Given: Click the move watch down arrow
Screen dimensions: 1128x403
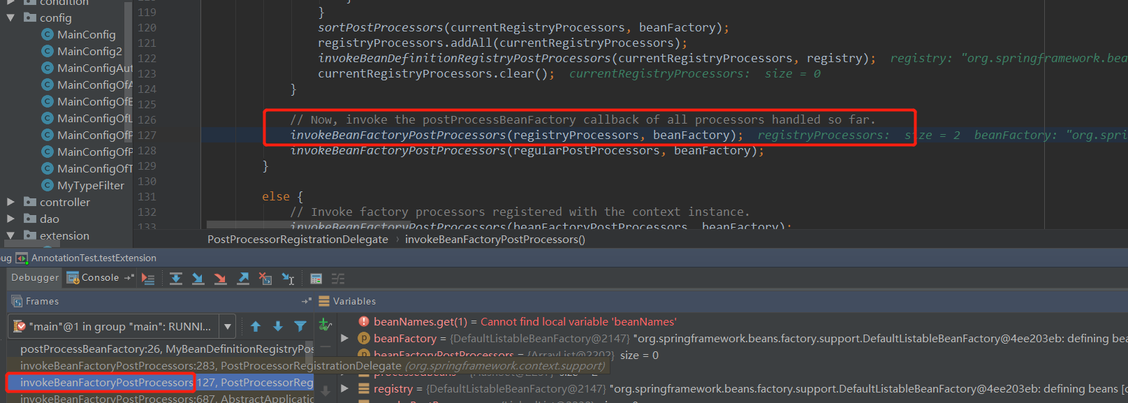Looking at the screenshot, I should click(325, 391).
